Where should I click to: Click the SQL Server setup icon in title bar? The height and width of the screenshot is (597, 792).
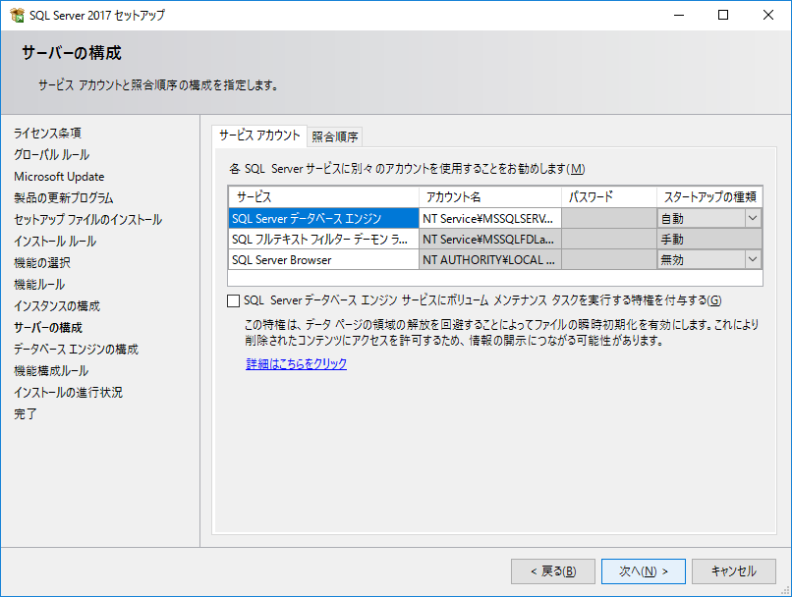pos(17,15)
